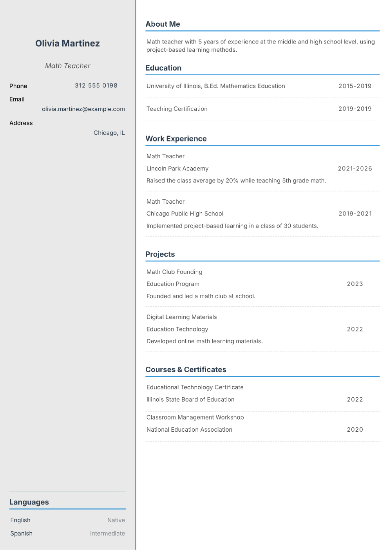
Task: Click the Education Technology text
Action: pos(177,329)
